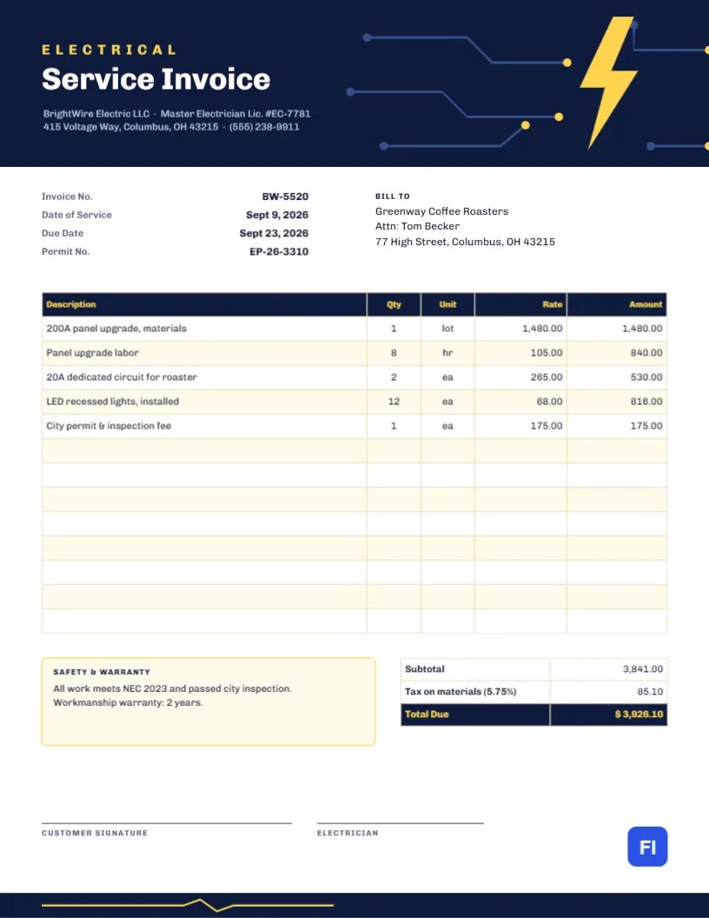Image resolution: width=709 pixels, height=918 pixels.
Task: Click Panel upgrade labor description
Action: point(92,353)
